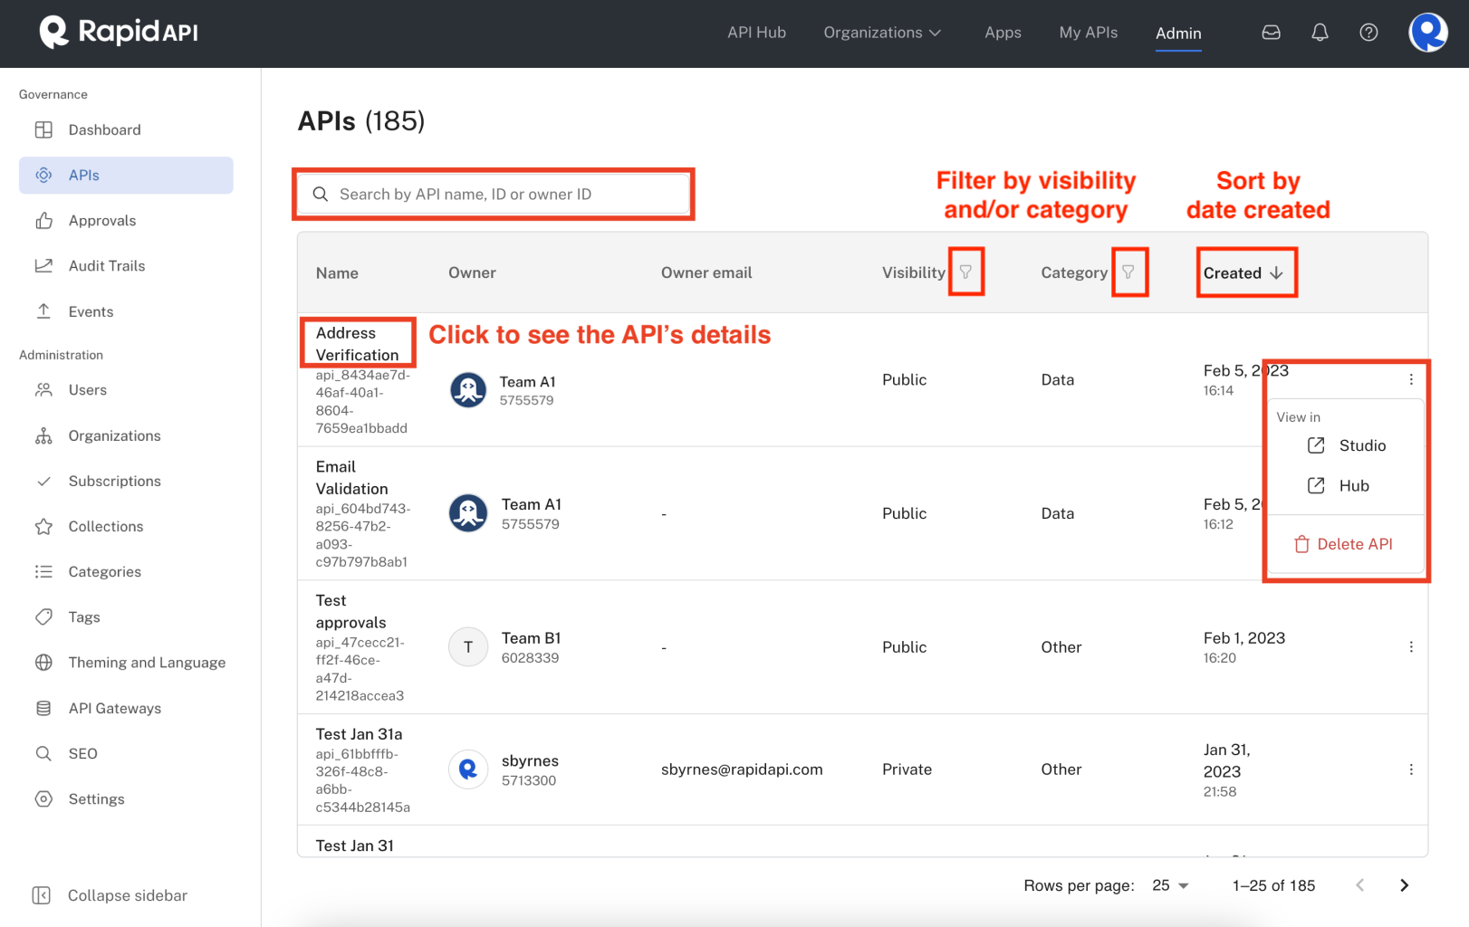Image resolution: width=1469 pixels, height=927 pixels.
Task: Go to previous page of results
Action: click(1359, 885)
